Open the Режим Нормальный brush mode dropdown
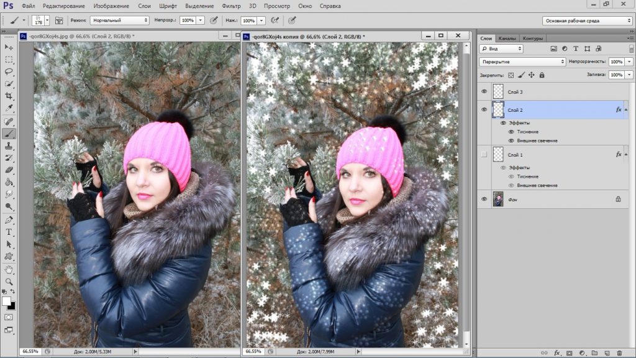The height and width of the screenshot is (358, 636). click(x=119, y=21)
